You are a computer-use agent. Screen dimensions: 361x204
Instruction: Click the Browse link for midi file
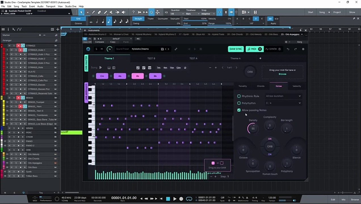coord(282,74)
